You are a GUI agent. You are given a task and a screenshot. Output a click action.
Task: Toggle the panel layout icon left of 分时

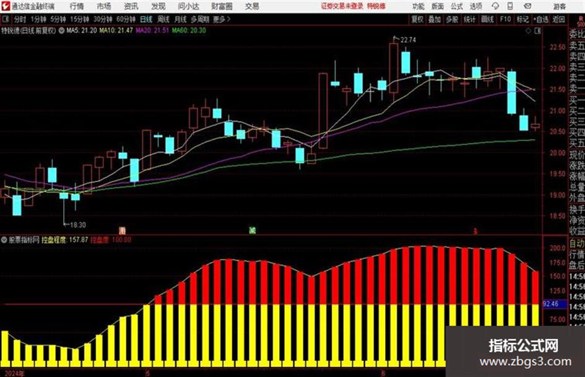(x=6, y=19)
